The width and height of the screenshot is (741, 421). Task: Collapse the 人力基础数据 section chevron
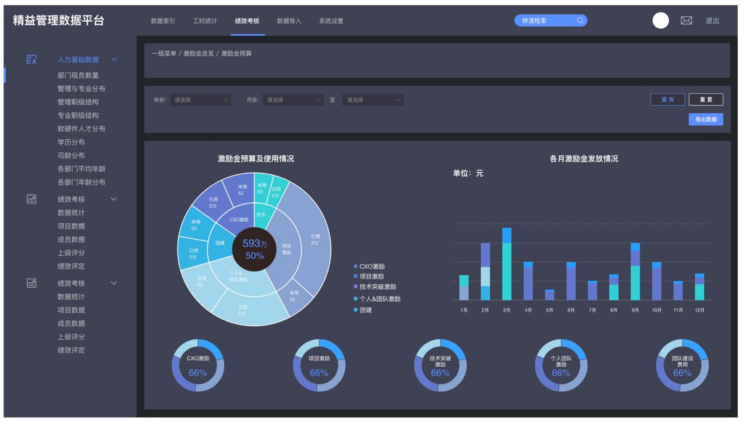coord(114,59)
